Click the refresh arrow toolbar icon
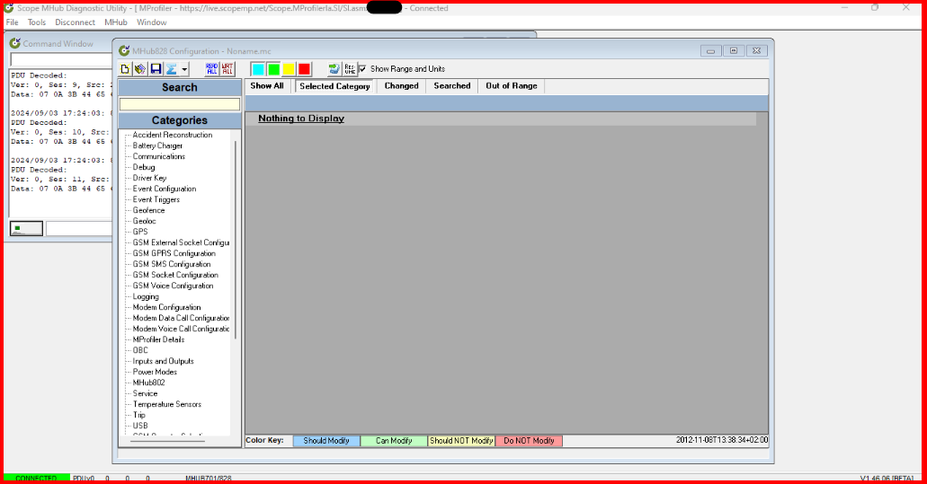This screenshot has height=484, width=927. click(x=334, y=69)
